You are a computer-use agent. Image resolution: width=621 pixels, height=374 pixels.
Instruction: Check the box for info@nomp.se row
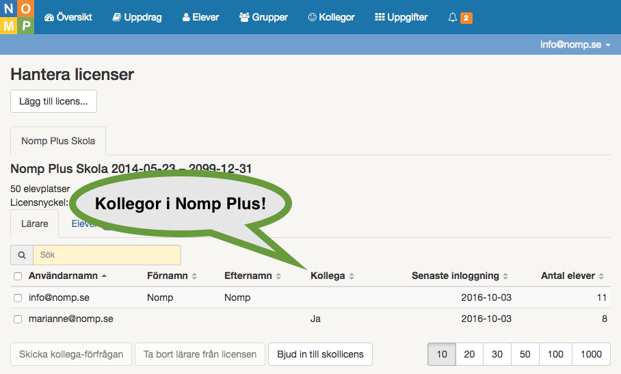pyautogui.click(x=18, y=298)
